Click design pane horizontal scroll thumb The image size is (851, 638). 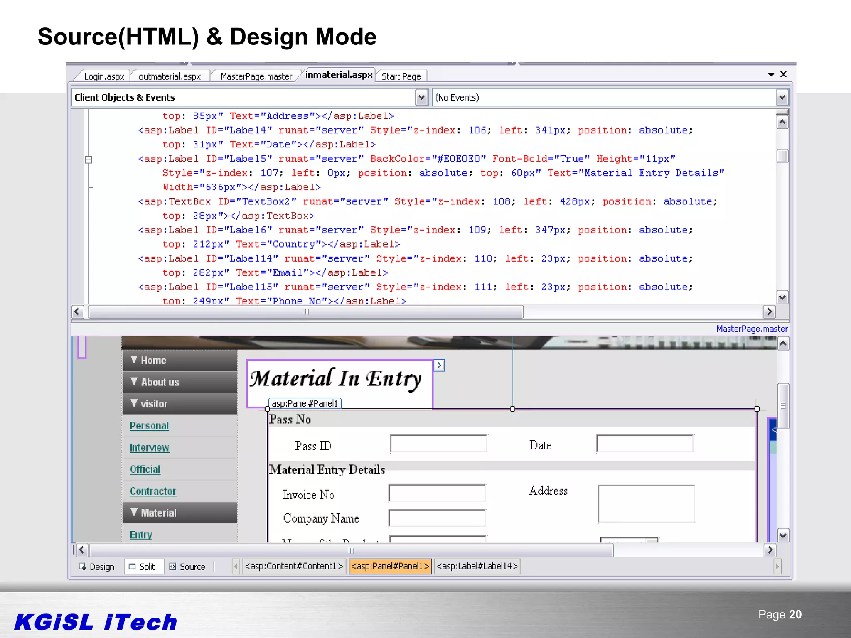pyautogui.click(x=351, y=550)
